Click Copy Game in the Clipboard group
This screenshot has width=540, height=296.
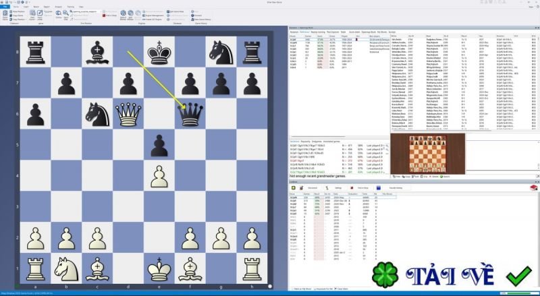tap(18, 16)
